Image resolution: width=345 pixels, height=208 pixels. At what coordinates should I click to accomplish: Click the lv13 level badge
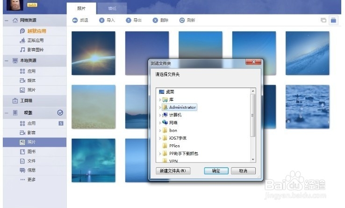click(32, 5)
